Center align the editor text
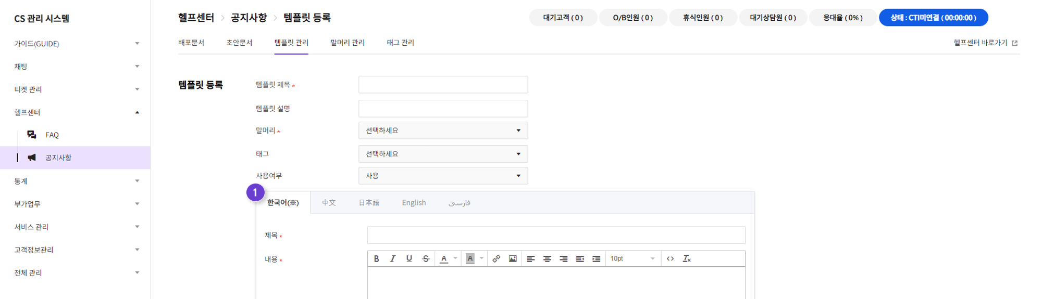The image size is (1042, 299). (x=547, y=258)
